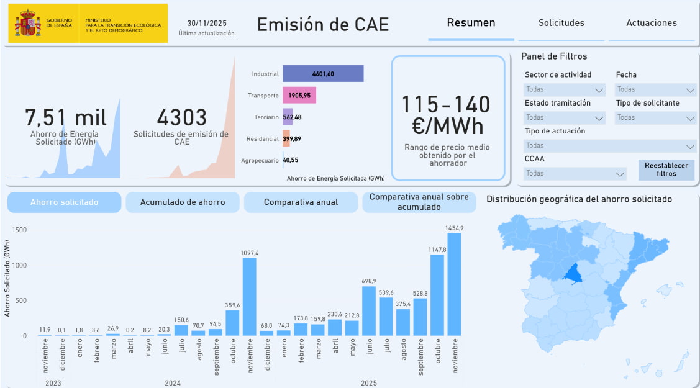The height and width of the screenshot is (388, 700).
Task: Expand the Tipo de actuación dropdown
Action: tap(610, 146)
